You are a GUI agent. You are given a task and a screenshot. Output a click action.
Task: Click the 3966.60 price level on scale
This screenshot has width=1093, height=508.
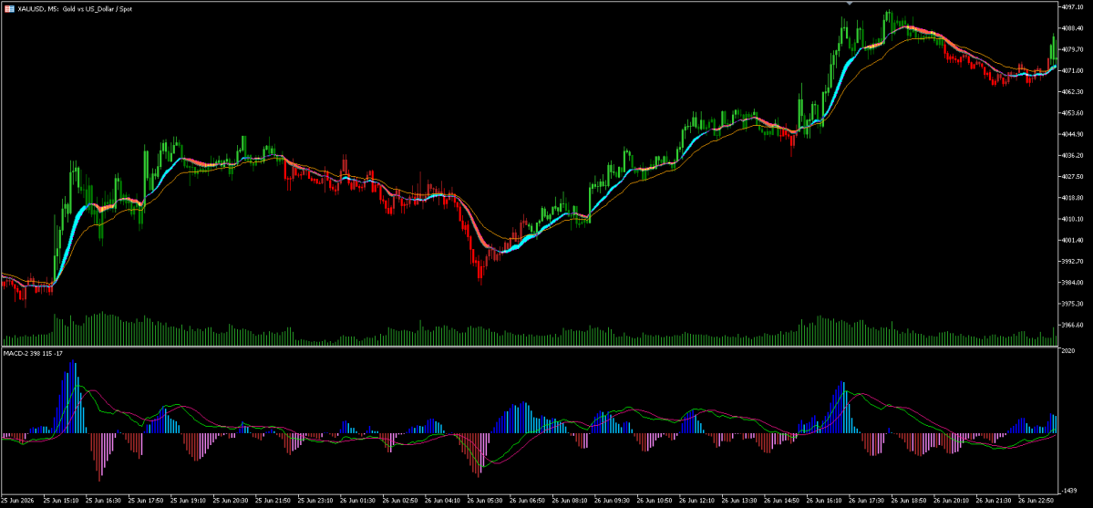[x=1073, y=326]
